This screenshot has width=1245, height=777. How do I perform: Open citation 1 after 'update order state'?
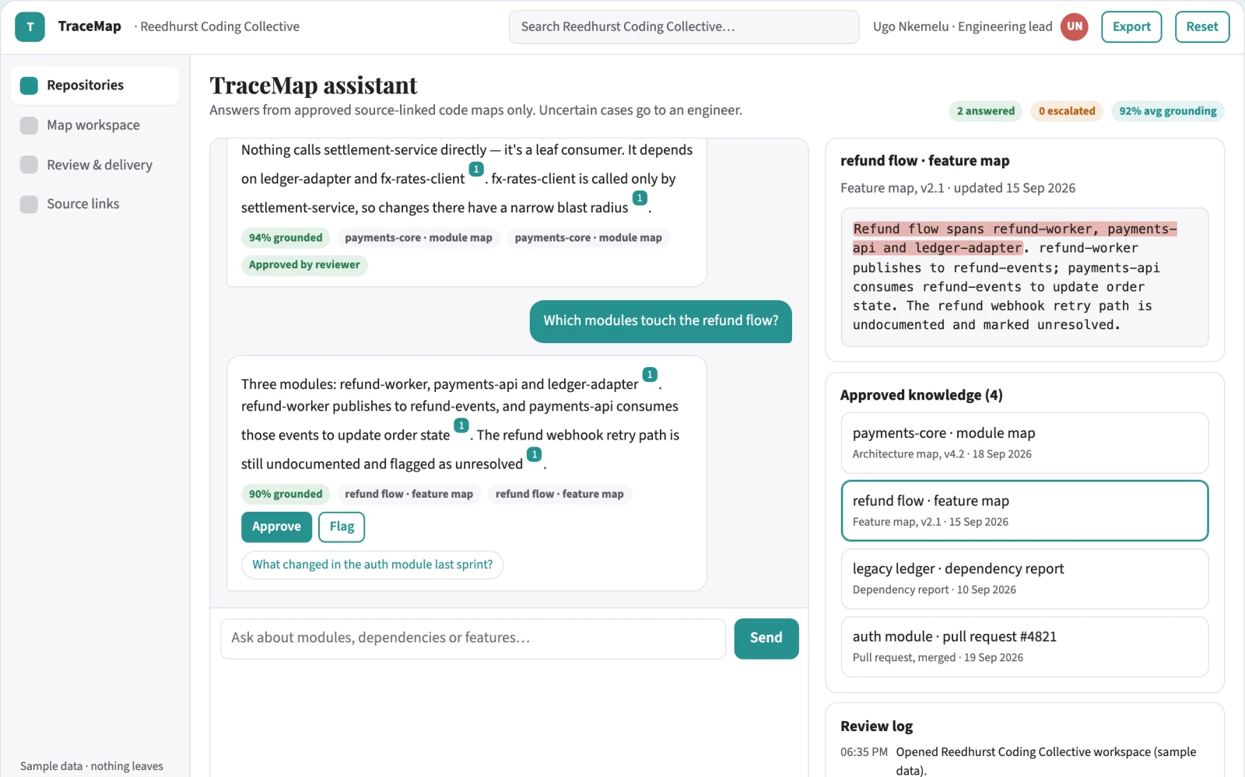point(461,425)
